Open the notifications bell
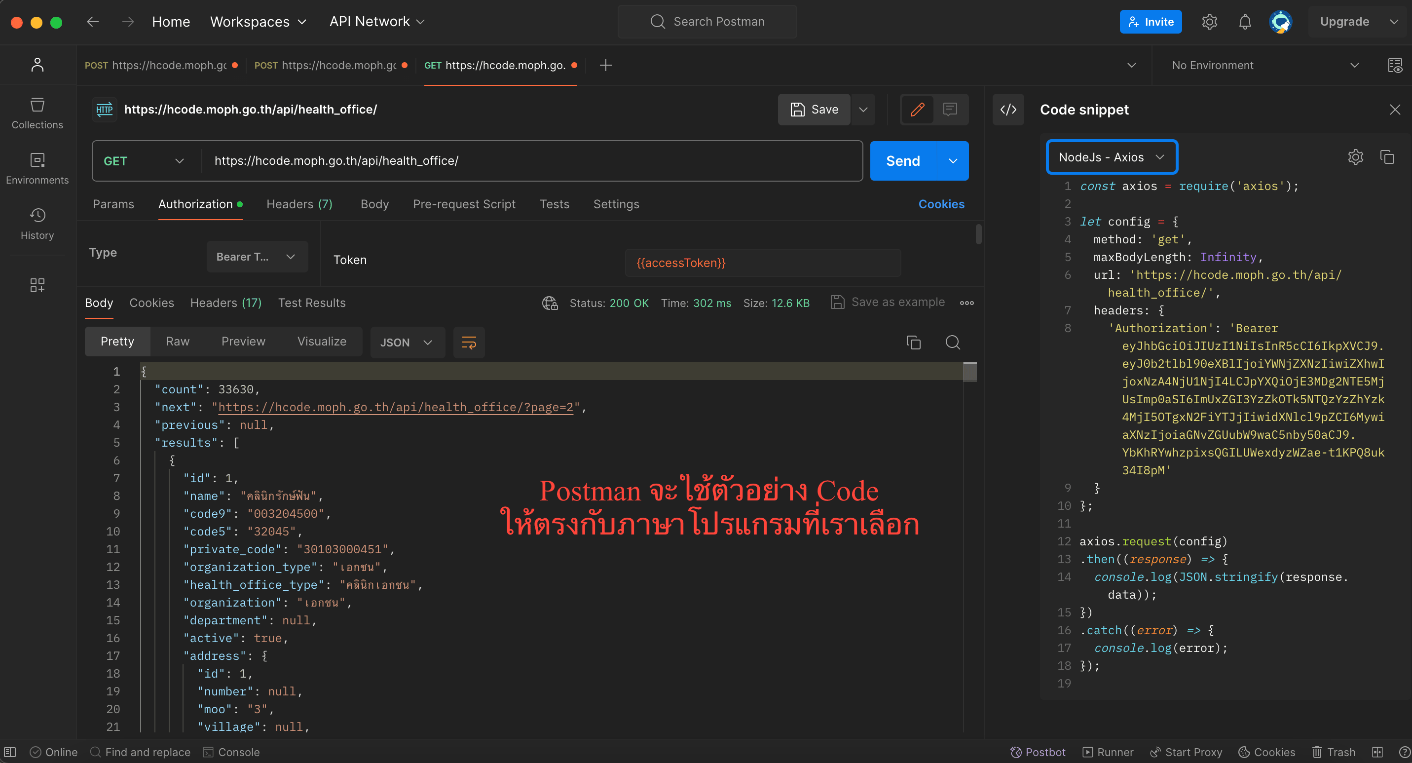This screenshot has width=1412, height=763. coord(1245,22)
